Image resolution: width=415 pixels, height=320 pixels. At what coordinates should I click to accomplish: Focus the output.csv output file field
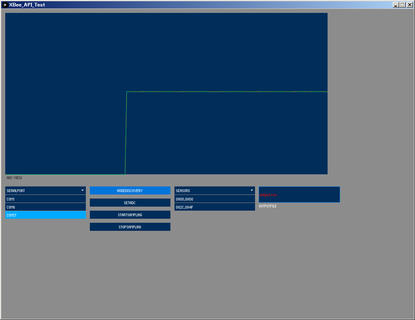[x=299, y=195]
